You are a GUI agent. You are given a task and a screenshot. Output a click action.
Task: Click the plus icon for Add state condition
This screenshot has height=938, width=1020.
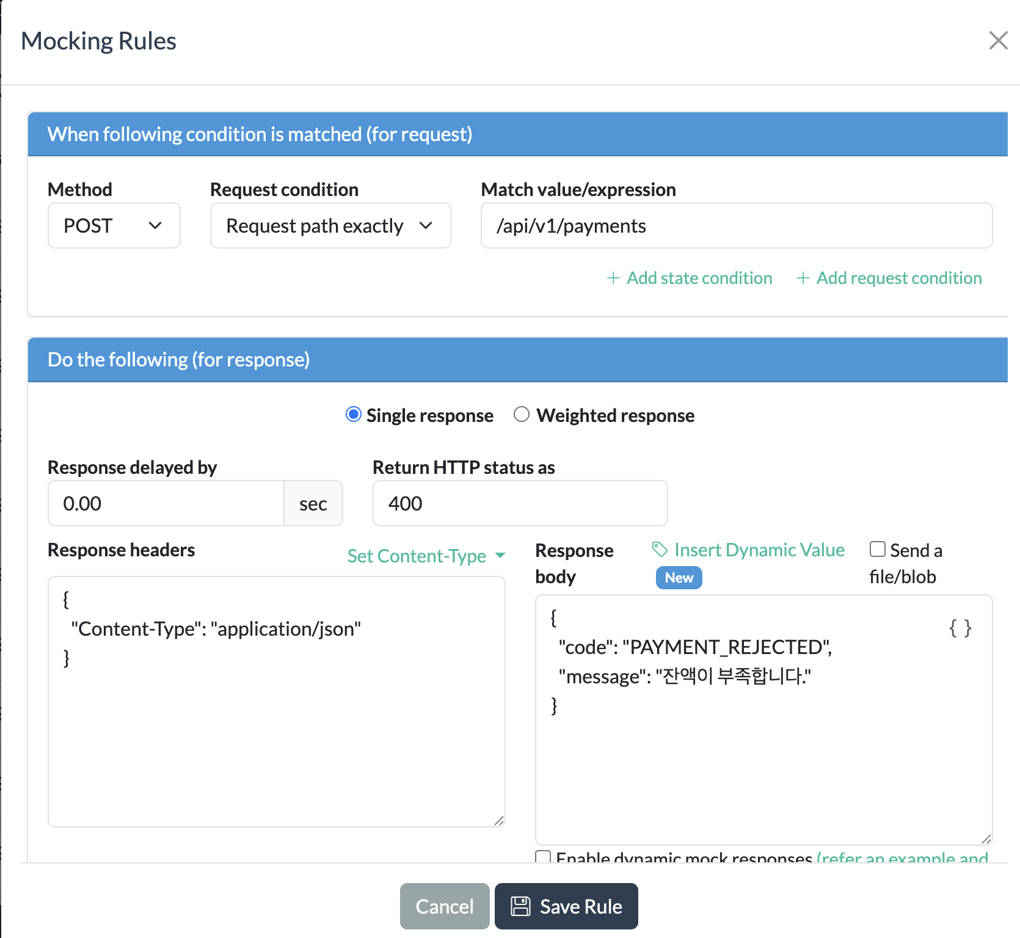[x=613, y=278]
